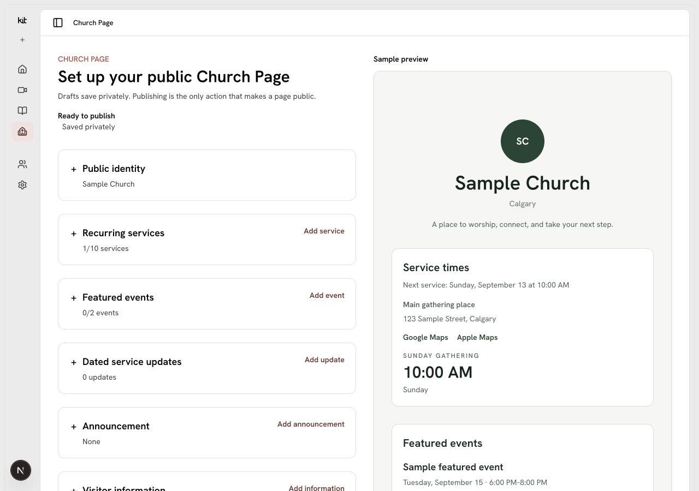The width and height of the screenshot is (699, 491).
Task: Click the 'Tuesday, September 15' event date
Action: 475,483
